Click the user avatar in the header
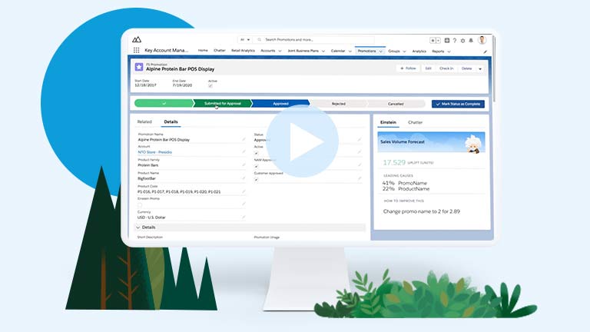Image resolution: width=590 pixels, height=332 pixels. [x=482, y=40]
